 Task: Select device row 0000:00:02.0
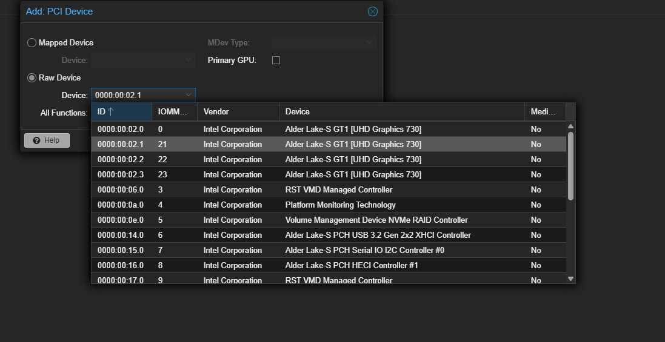(329, 129)
